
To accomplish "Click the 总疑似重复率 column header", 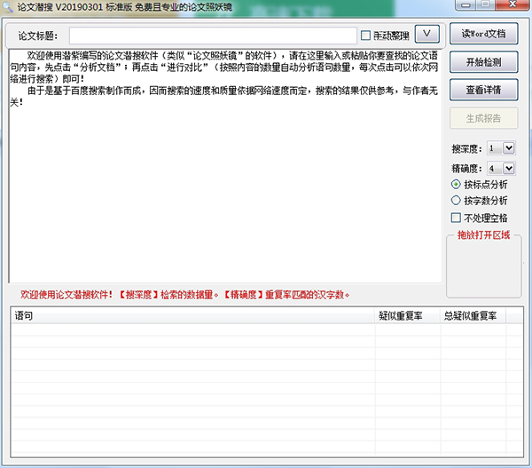I will (x=473, y=316).
